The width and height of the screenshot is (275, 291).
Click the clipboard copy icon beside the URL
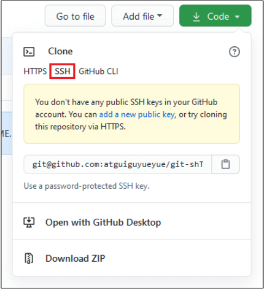(x=226, y=164)
